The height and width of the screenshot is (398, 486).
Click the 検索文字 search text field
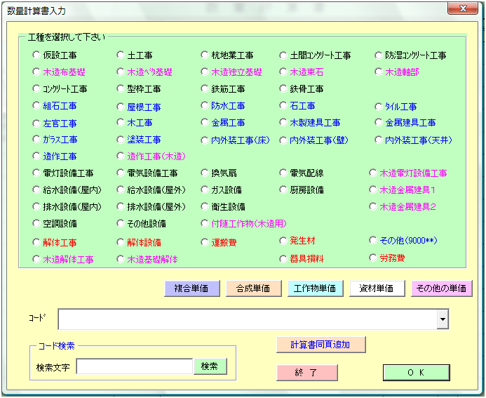tap(134, 366)
